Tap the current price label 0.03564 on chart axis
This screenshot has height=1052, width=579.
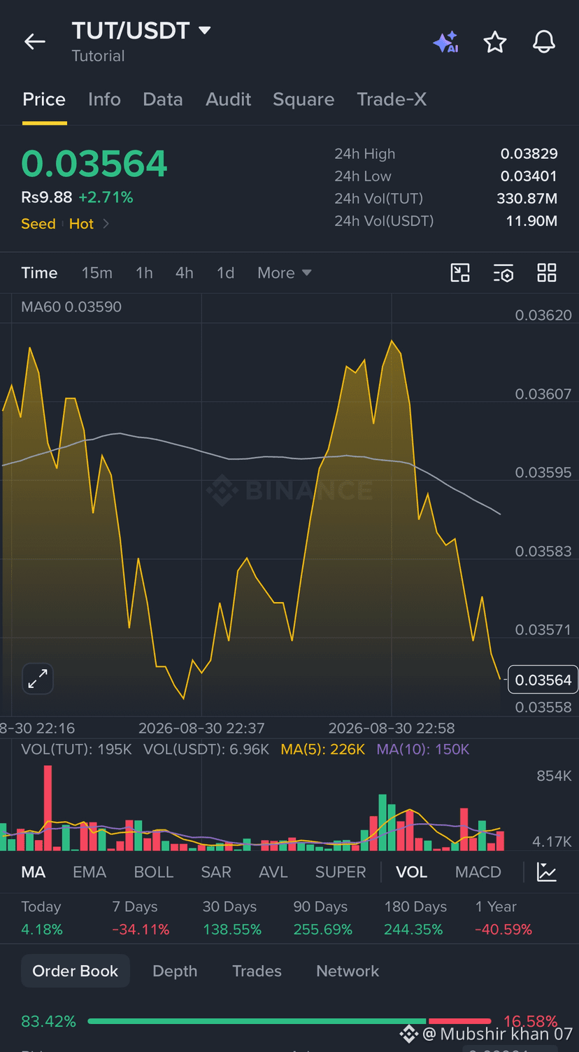coord(543,680)
